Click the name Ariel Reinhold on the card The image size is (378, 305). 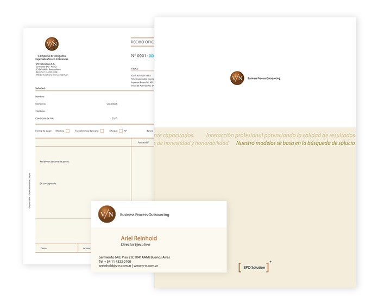139,238
